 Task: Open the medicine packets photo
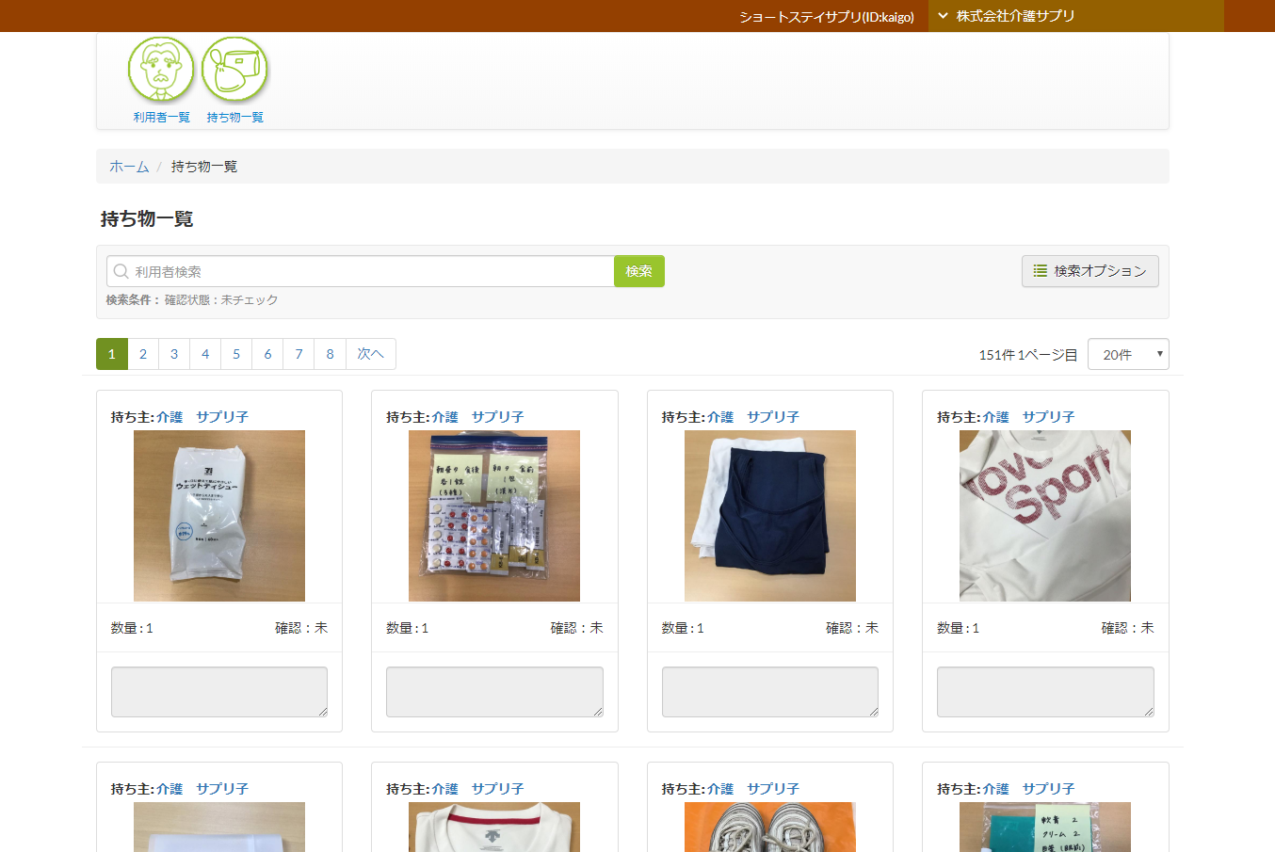494,516
